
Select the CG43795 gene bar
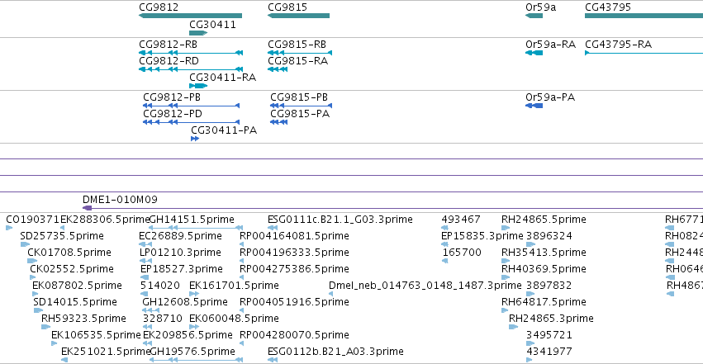tap(644, 16)
